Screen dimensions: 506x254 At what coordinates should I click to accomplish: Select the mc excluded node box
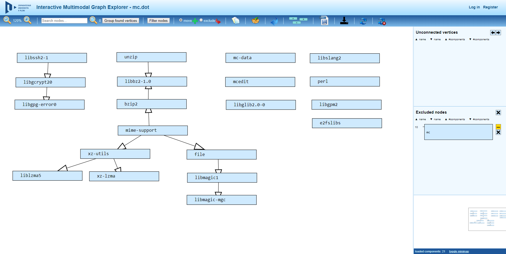[x=459, y=132]
